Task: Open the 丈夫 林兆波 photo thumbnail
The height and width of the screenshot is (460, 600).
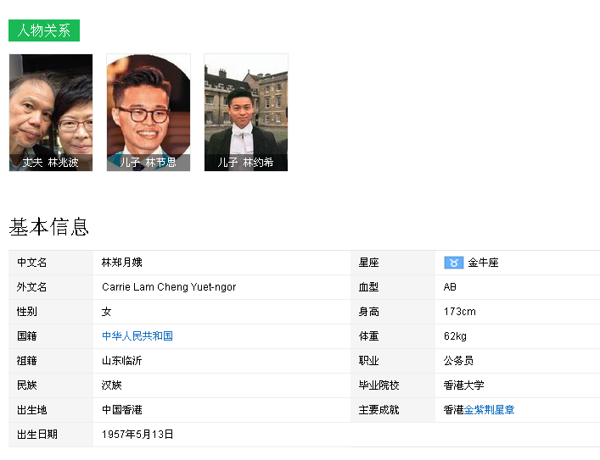Action: [x=51, y=105]
